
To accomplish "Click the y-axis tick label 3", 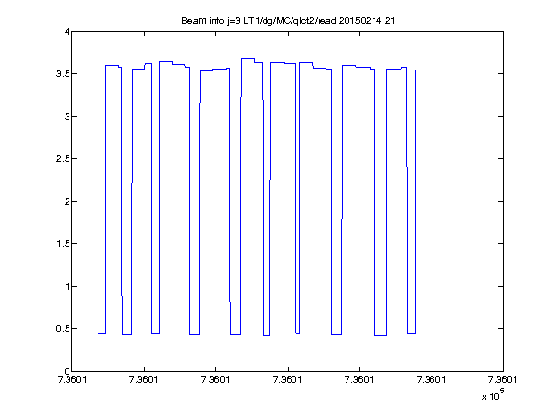I will pos(67,116).
